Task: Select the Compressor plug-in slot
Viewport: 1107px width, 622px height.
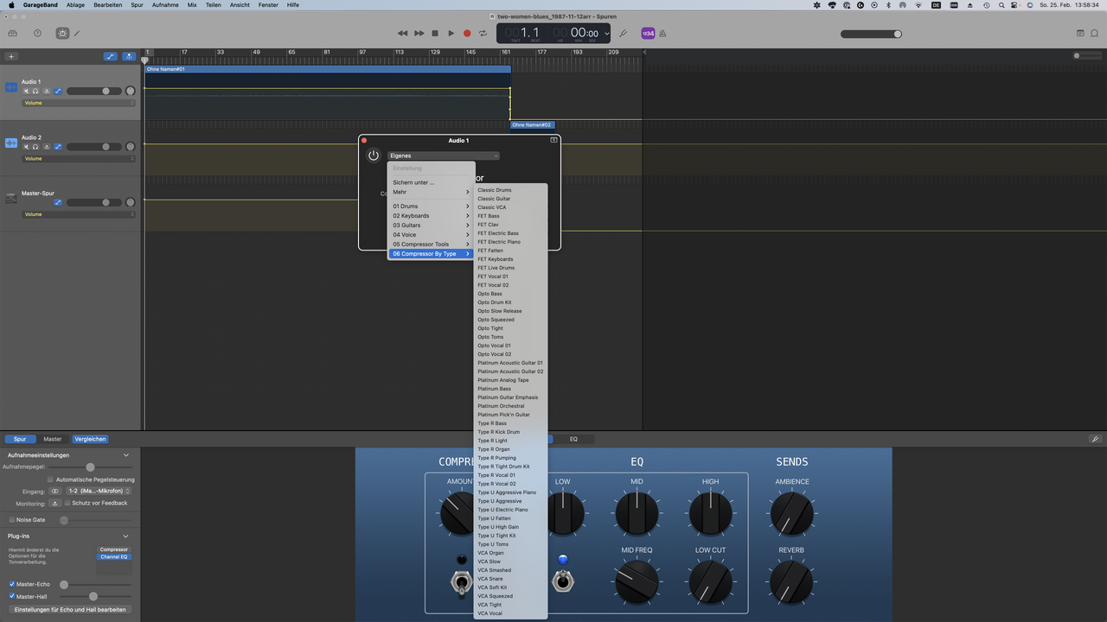Action: 114,549
